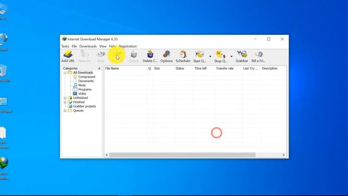Click the Stop toolbar icon

coord(101,57)
